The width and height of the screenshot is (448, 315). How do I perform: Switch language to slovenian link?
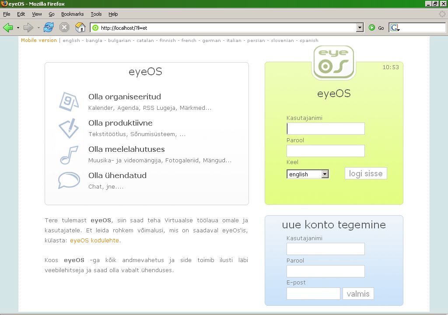282,41
